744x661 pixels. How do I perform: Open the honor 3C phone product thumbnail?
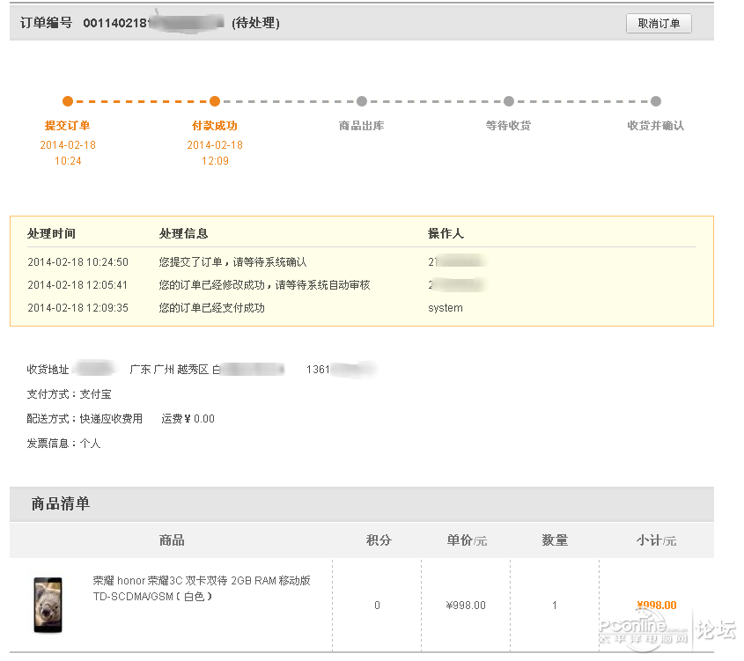coord(48,605)
